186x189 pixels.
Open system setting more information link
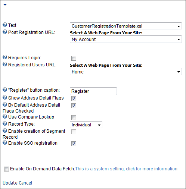pos(126,169)
